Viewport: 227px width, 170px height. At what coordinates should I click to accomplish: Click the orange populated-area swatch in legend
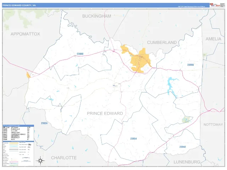(x=14, y=143)
